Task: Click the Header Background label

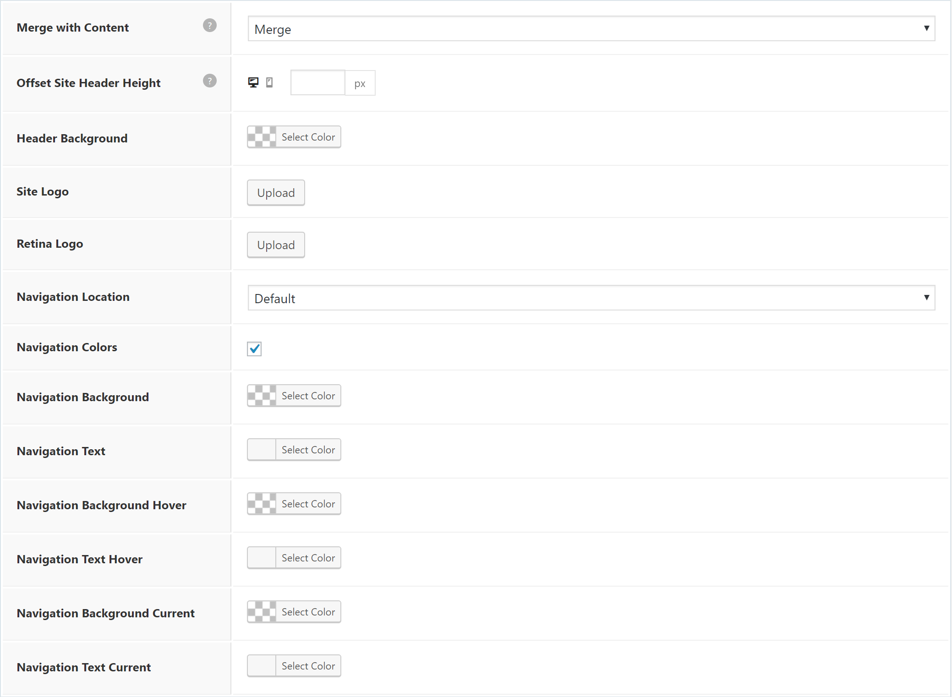Action: [72, 138]
